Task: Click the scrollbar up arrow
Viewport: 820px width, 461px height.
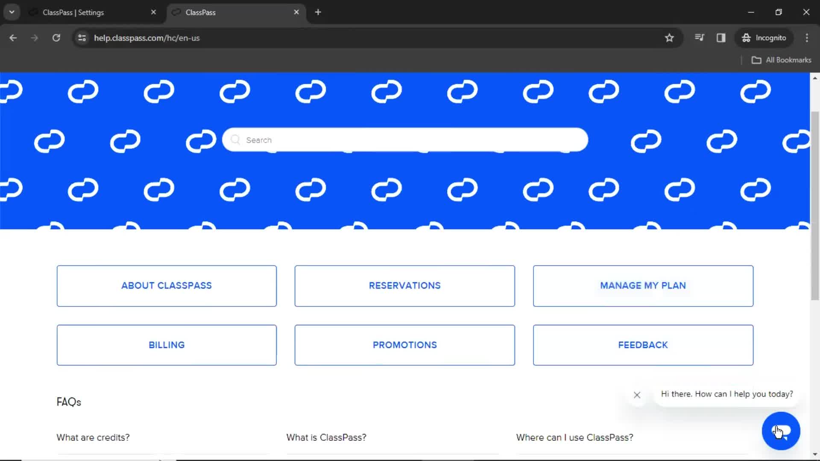Action: coord(815,78)
